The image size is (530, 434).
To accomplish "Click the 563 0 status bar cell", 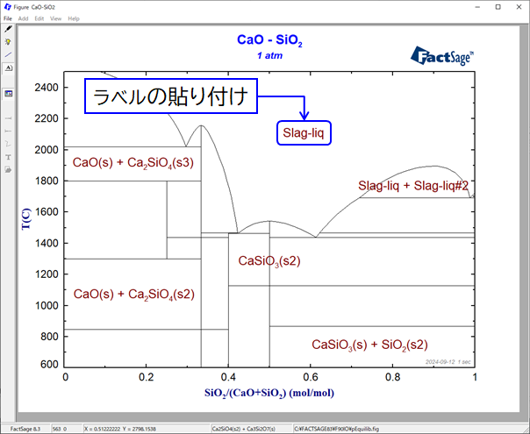I will (67, 429).
